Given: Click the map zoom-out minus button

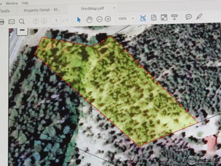Looking at the screenshot, I should [x=22, y=31].
